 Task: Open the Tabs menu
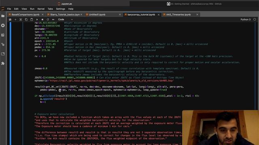(50, 9)
